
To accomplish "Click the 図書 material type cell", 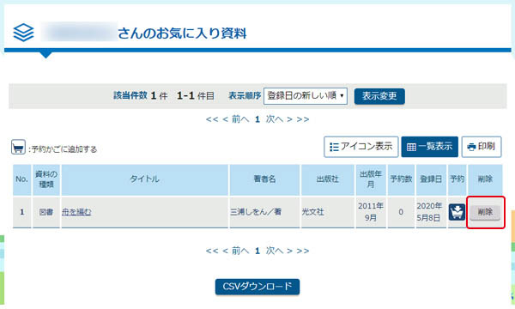I will [46, 212].
